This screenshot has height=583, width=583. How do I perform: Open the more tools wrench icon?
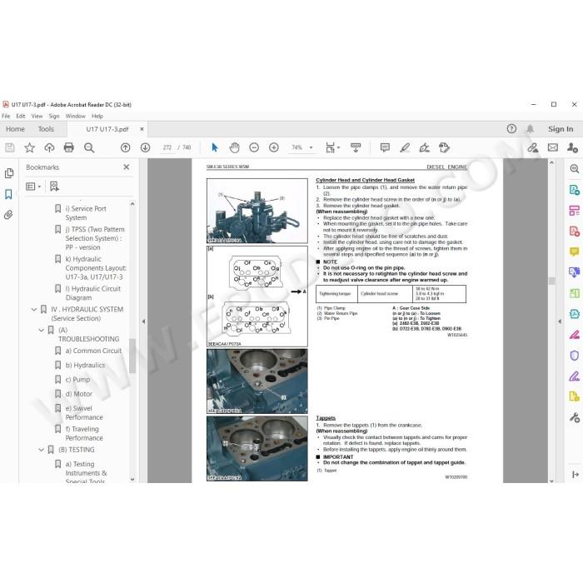575,418
